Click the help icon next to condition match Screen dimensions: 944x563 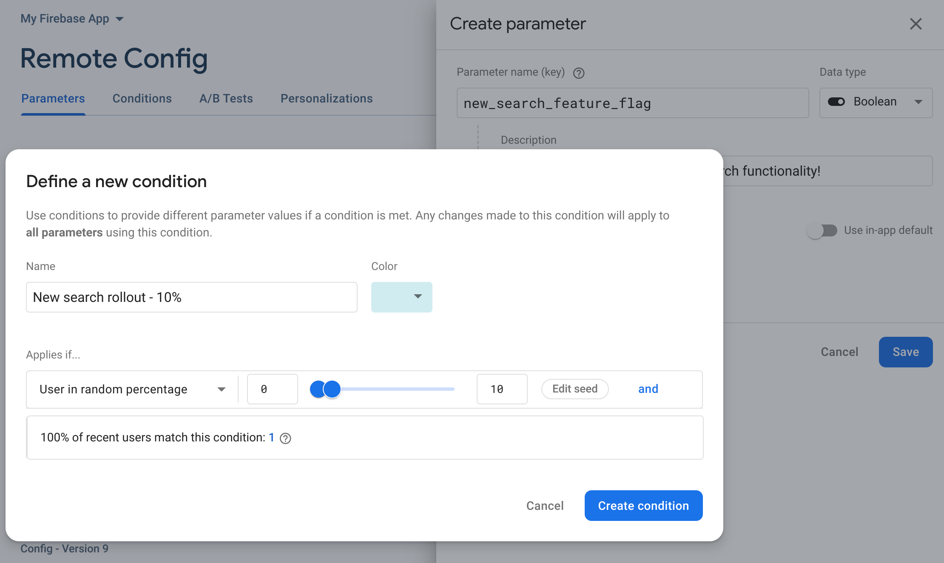(285, 438)
